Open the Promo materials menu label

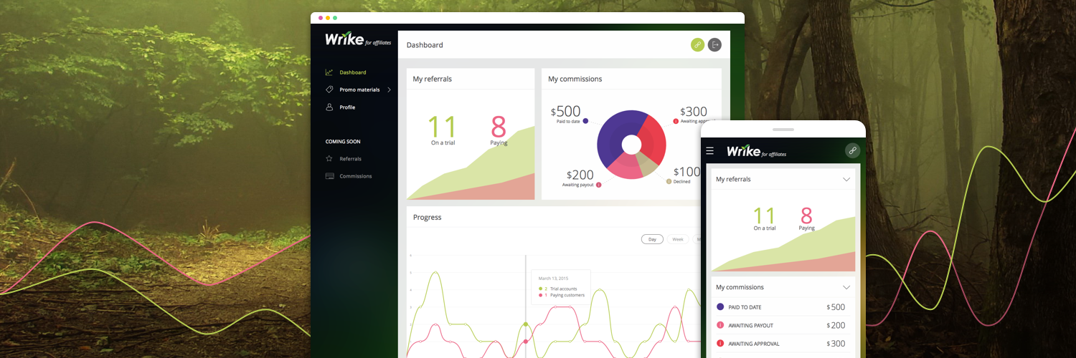point(359,89)
